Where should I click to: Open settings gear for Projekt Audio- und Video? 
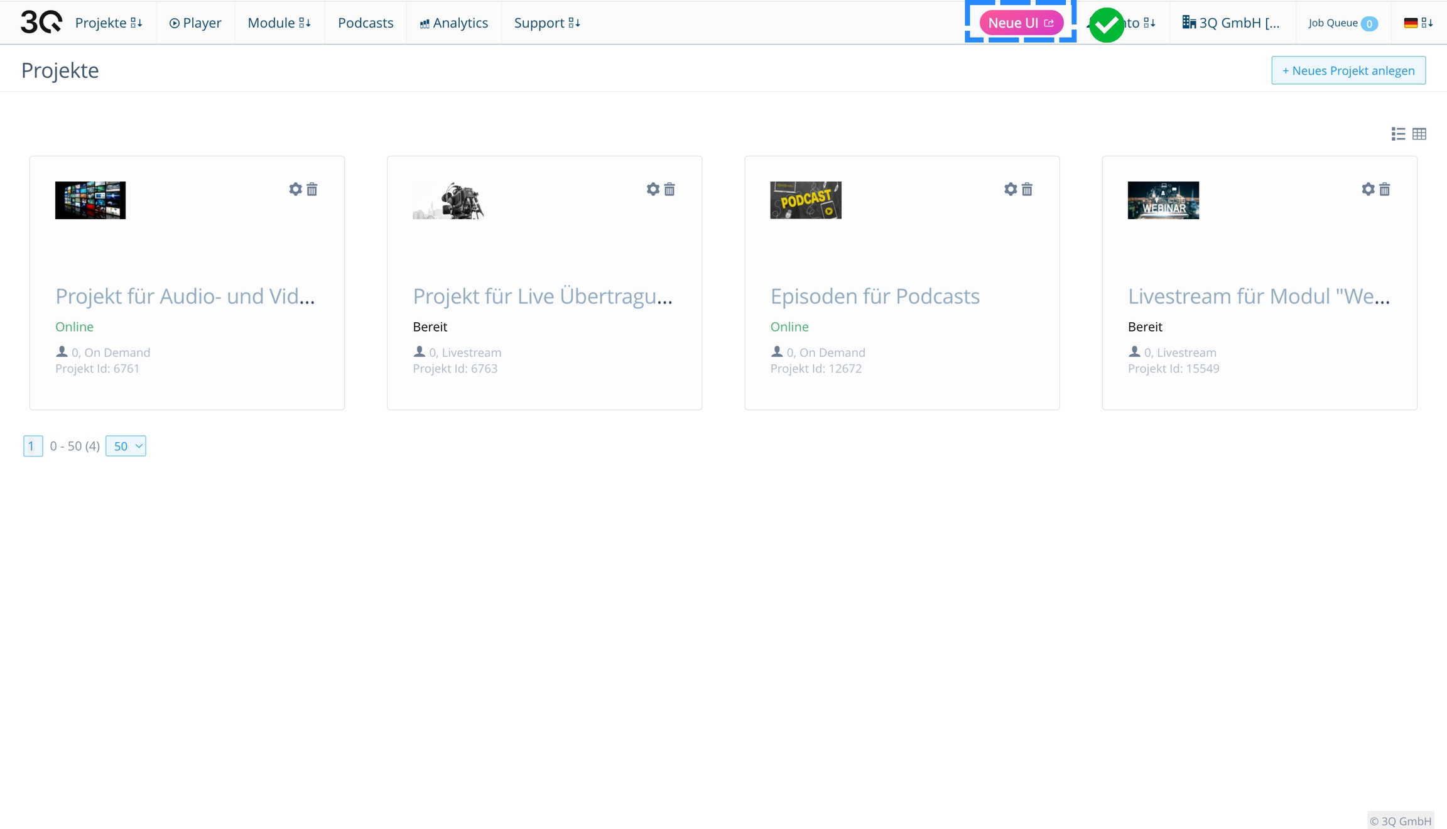click(x=295, y=189)
